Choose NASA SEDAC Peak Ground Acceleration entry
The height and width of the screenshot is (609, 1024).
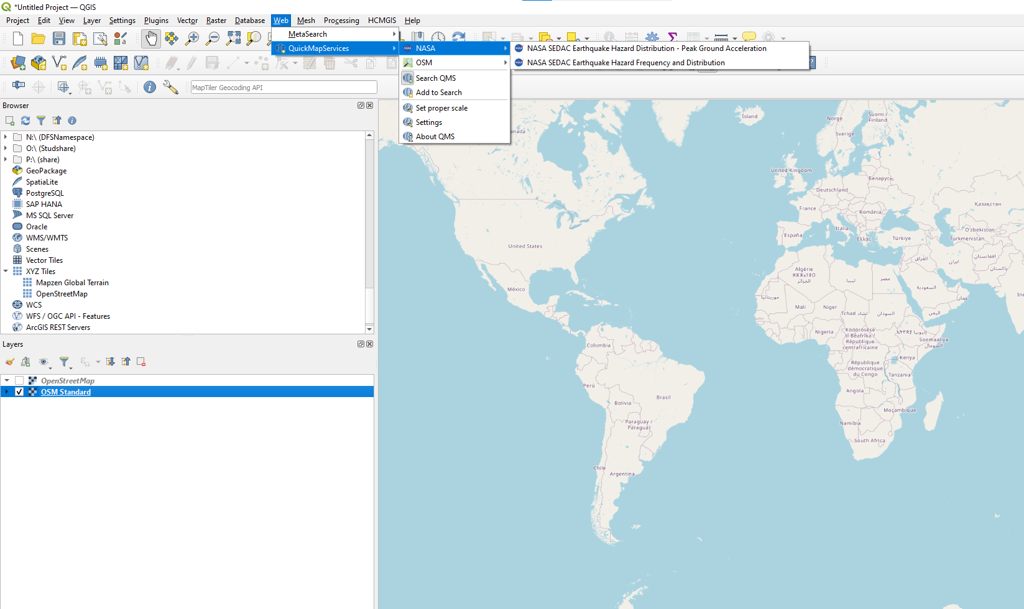pyautogui.click(x=647, y=48)
